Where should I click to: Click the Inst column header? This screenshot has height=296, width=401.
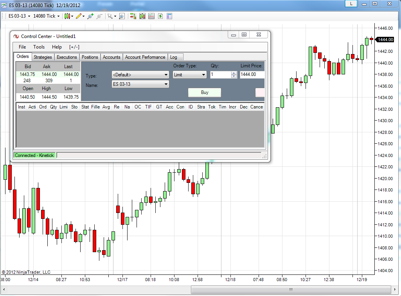[x=22, y=107]
